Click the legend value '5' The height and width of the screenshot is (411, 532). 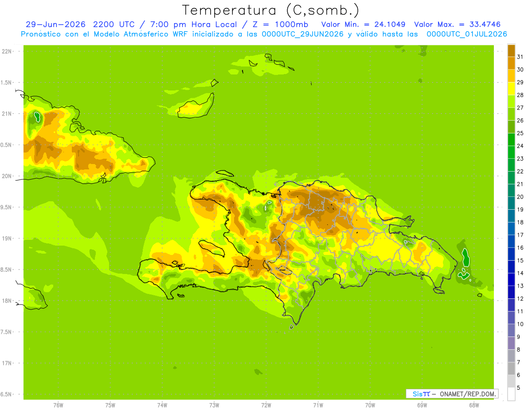[x=519, y=388]
